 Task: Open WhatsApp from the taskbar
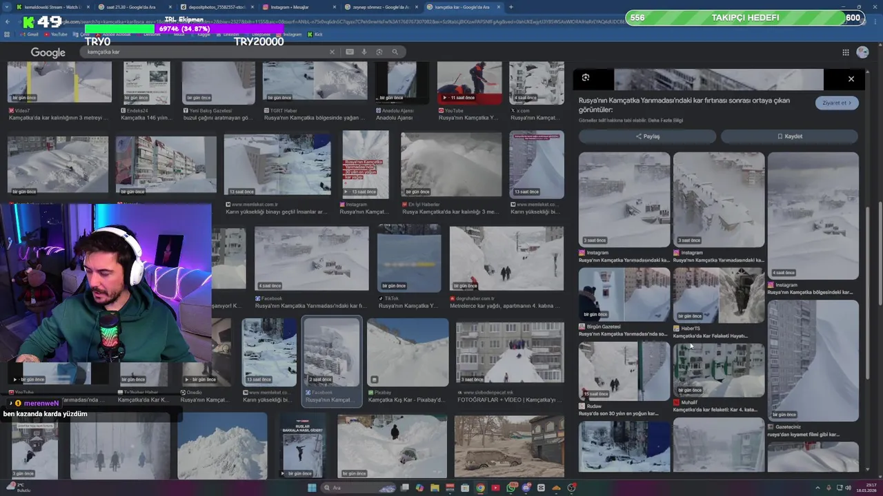(510, 488)
